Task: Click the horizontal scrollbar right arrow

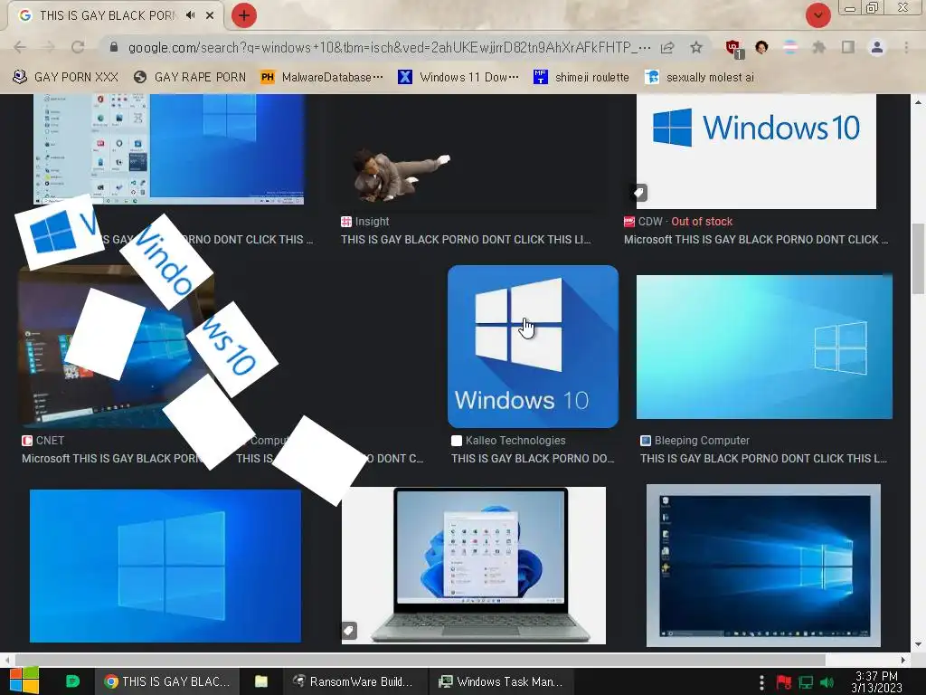Action: [903, 660]
